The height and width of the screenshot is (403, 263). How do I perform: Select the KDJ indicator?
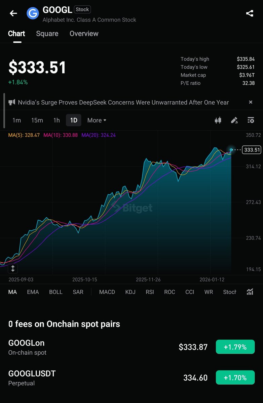(130, 292)
